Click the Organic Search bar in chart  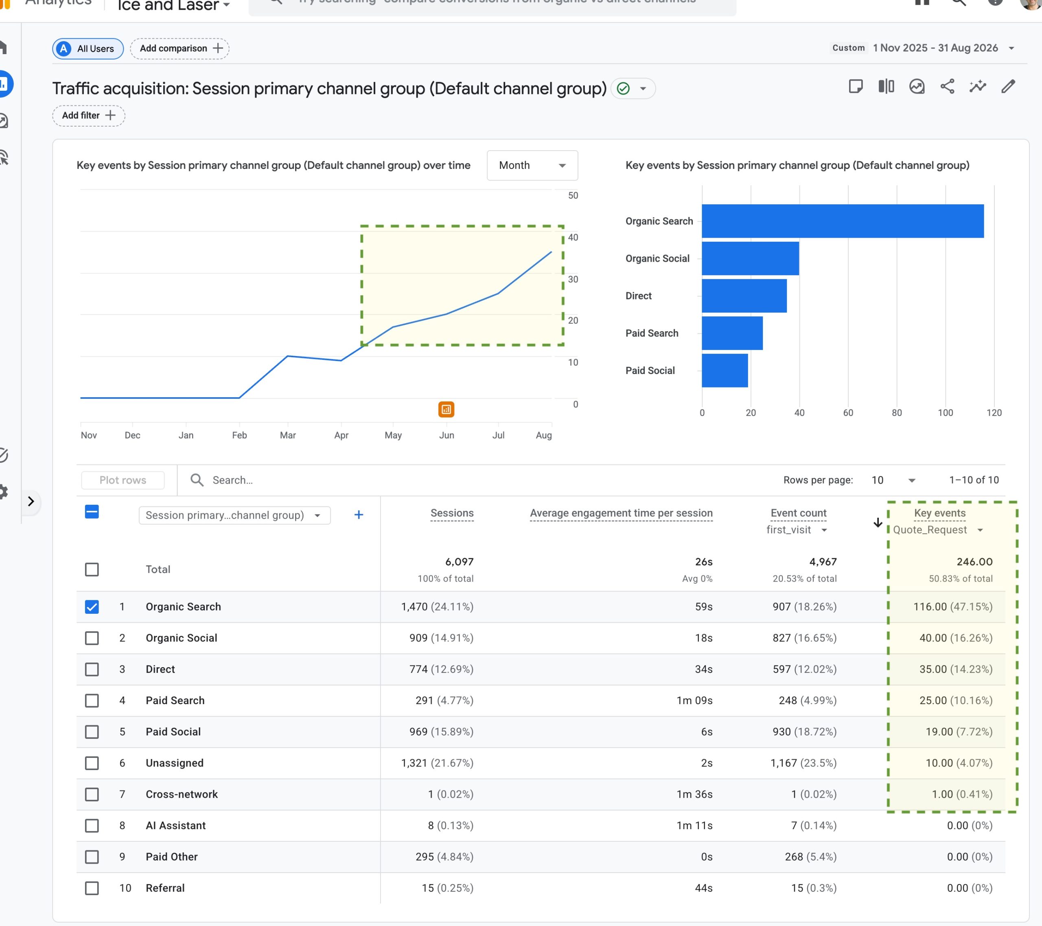click(x=843, y=221)
